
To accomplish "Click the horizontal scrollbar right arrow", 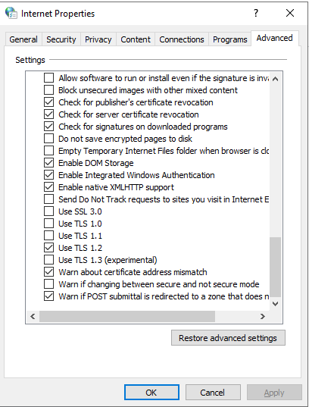I will click(x=263, y=316).
